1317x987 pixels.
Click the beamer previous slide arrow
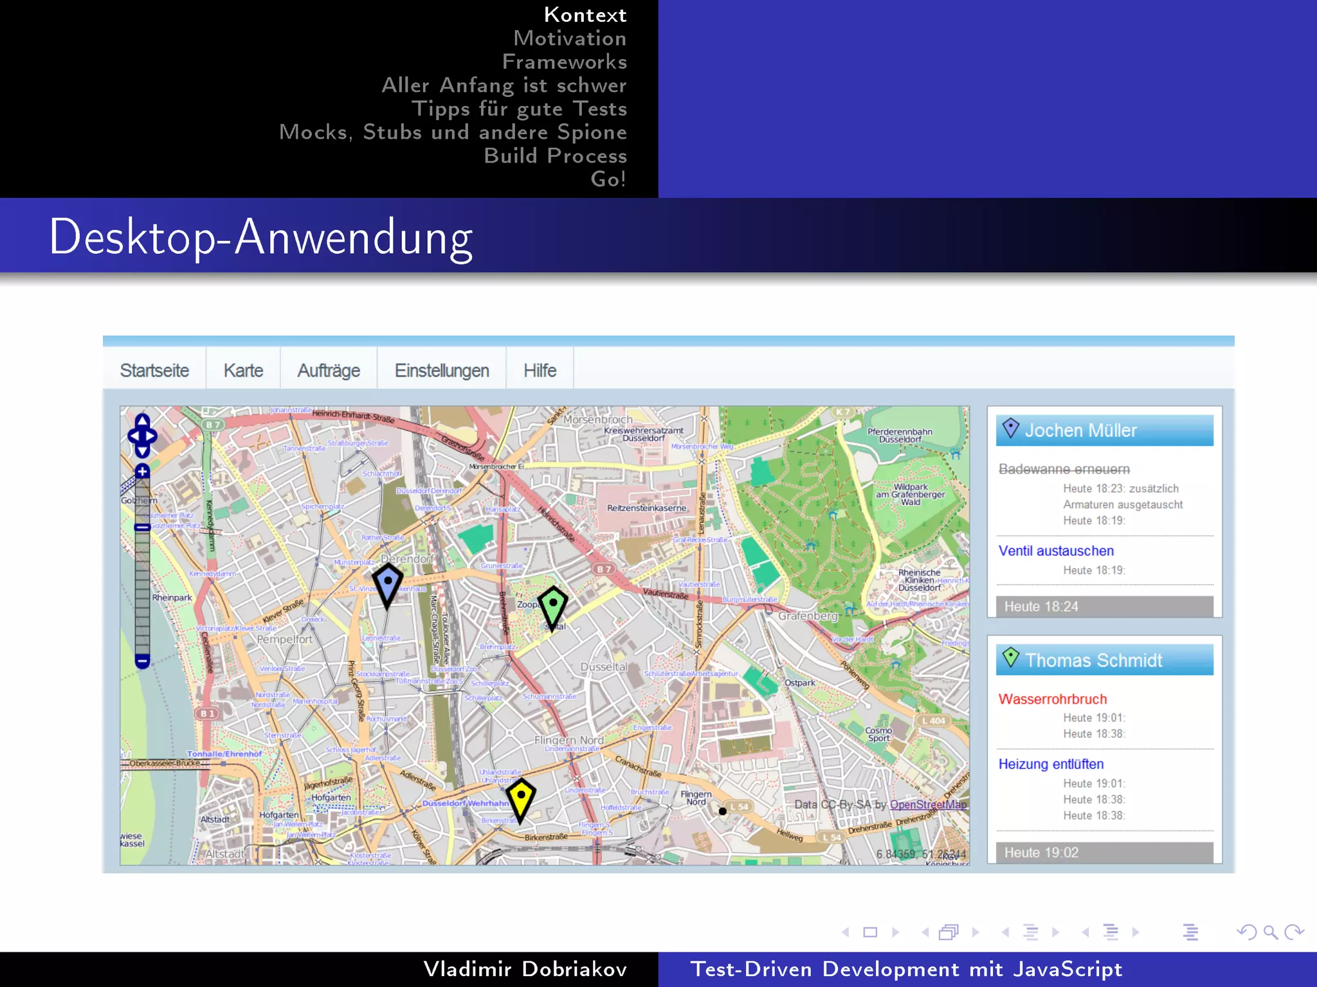point(846,932)
